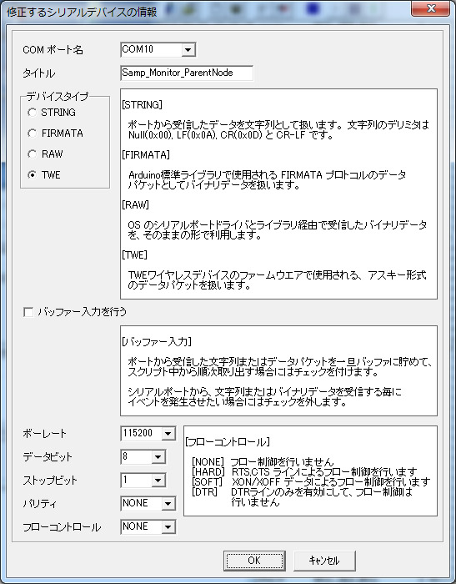Viewport: 456px width, 584px height.
Task: Click the キャンセル button
Action: coord(324,561)
